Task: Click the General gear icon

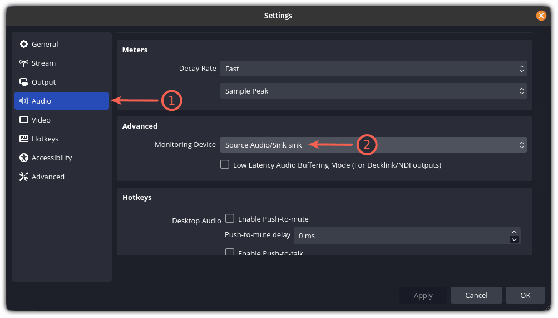Action: (x=24, y=45)
